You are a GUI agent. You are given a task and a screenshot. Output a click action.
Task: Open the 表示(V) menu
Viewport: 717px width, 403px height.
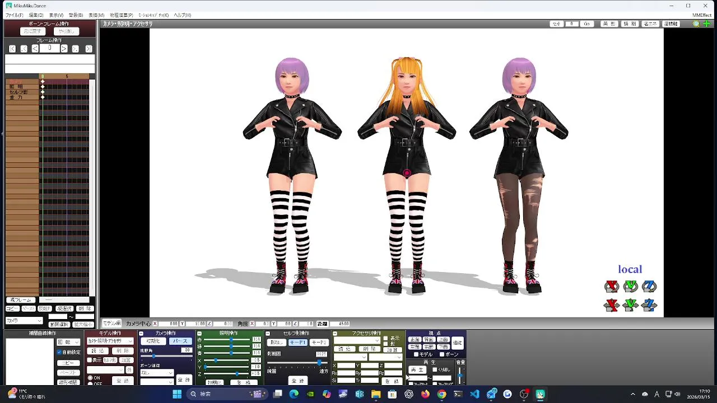56,15
